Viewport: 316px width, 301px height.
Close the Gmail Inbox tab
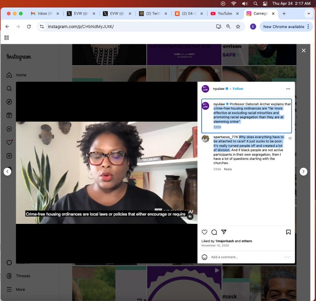58,13
